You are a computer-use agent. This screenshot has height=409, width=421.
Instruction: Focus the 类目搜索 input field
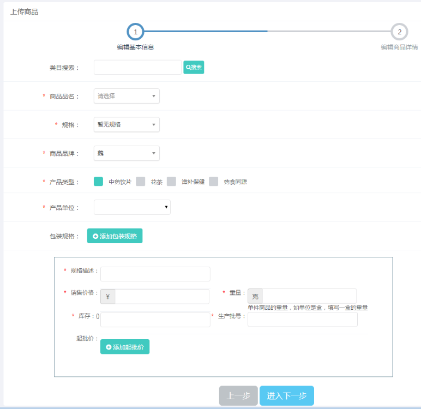138,68
